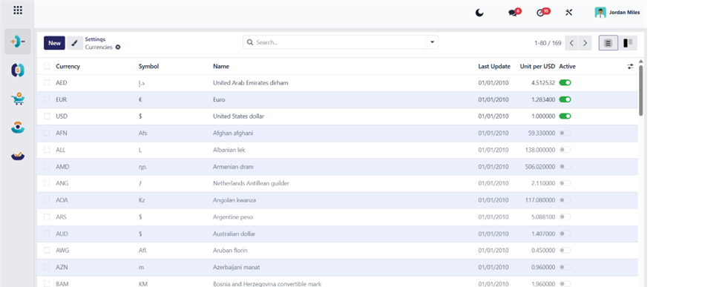Open the Currencies gear actions menu

[118, 47]
